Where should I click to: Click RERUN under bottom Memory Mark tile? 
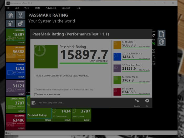coord(87,120)
